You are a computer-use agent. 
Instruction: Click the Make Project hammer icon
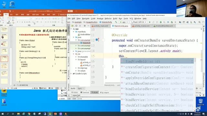coord(116,22)
